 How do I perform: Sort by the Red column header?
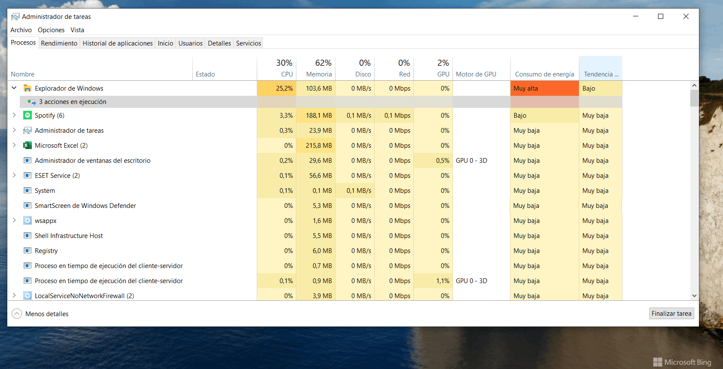[x=394, y=68]
